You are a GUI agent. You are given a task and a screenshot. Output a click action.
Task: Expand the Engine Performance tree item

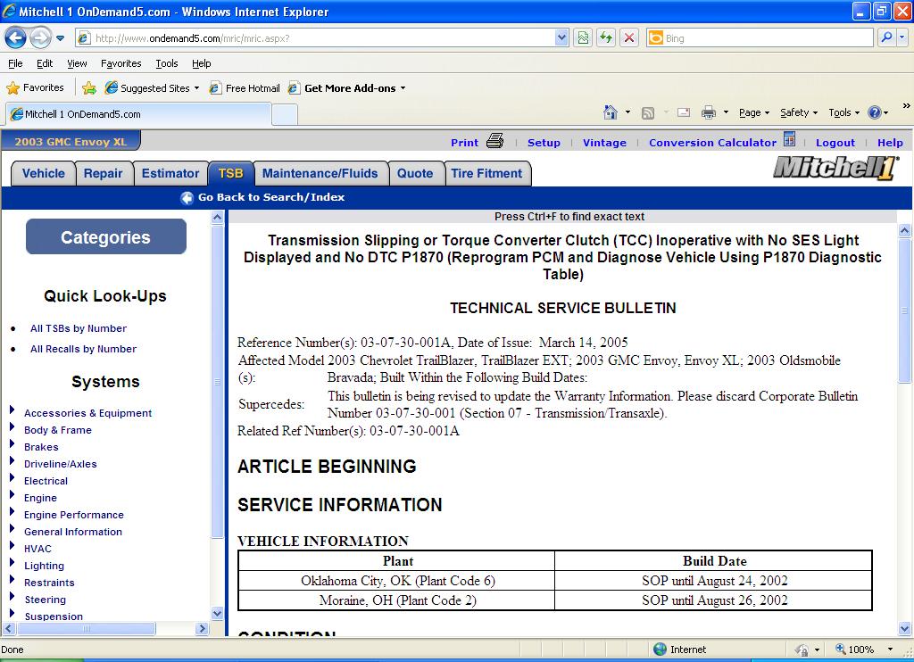(x=12, y=511)
